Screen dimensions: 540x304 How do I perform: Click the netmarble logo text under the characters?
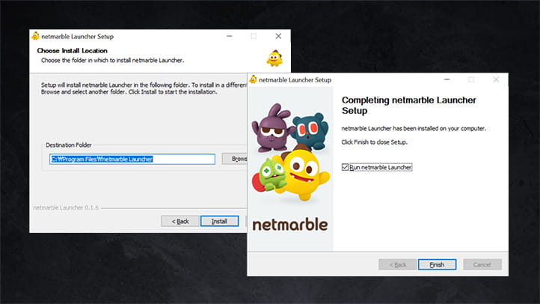tap(290, 225)
